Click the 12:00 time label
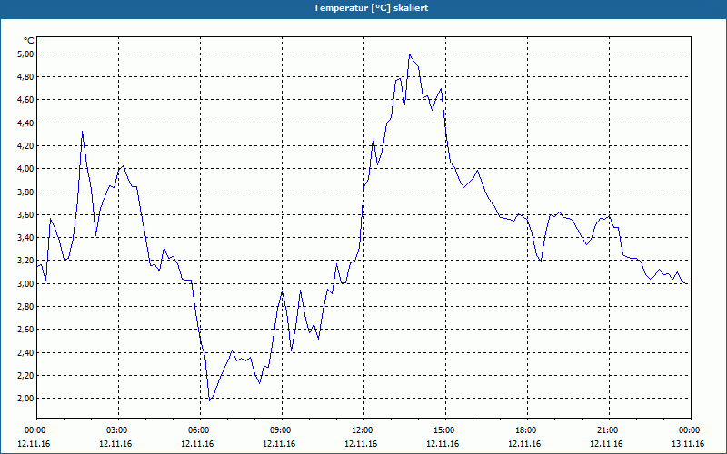This screenshot has width=727, height=454. pos(361,430)
